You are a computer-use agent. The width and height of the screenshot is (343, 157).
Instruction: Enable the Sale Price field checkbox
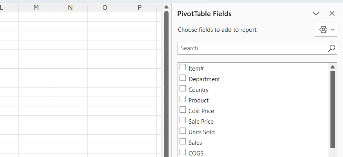click(183, 120)
